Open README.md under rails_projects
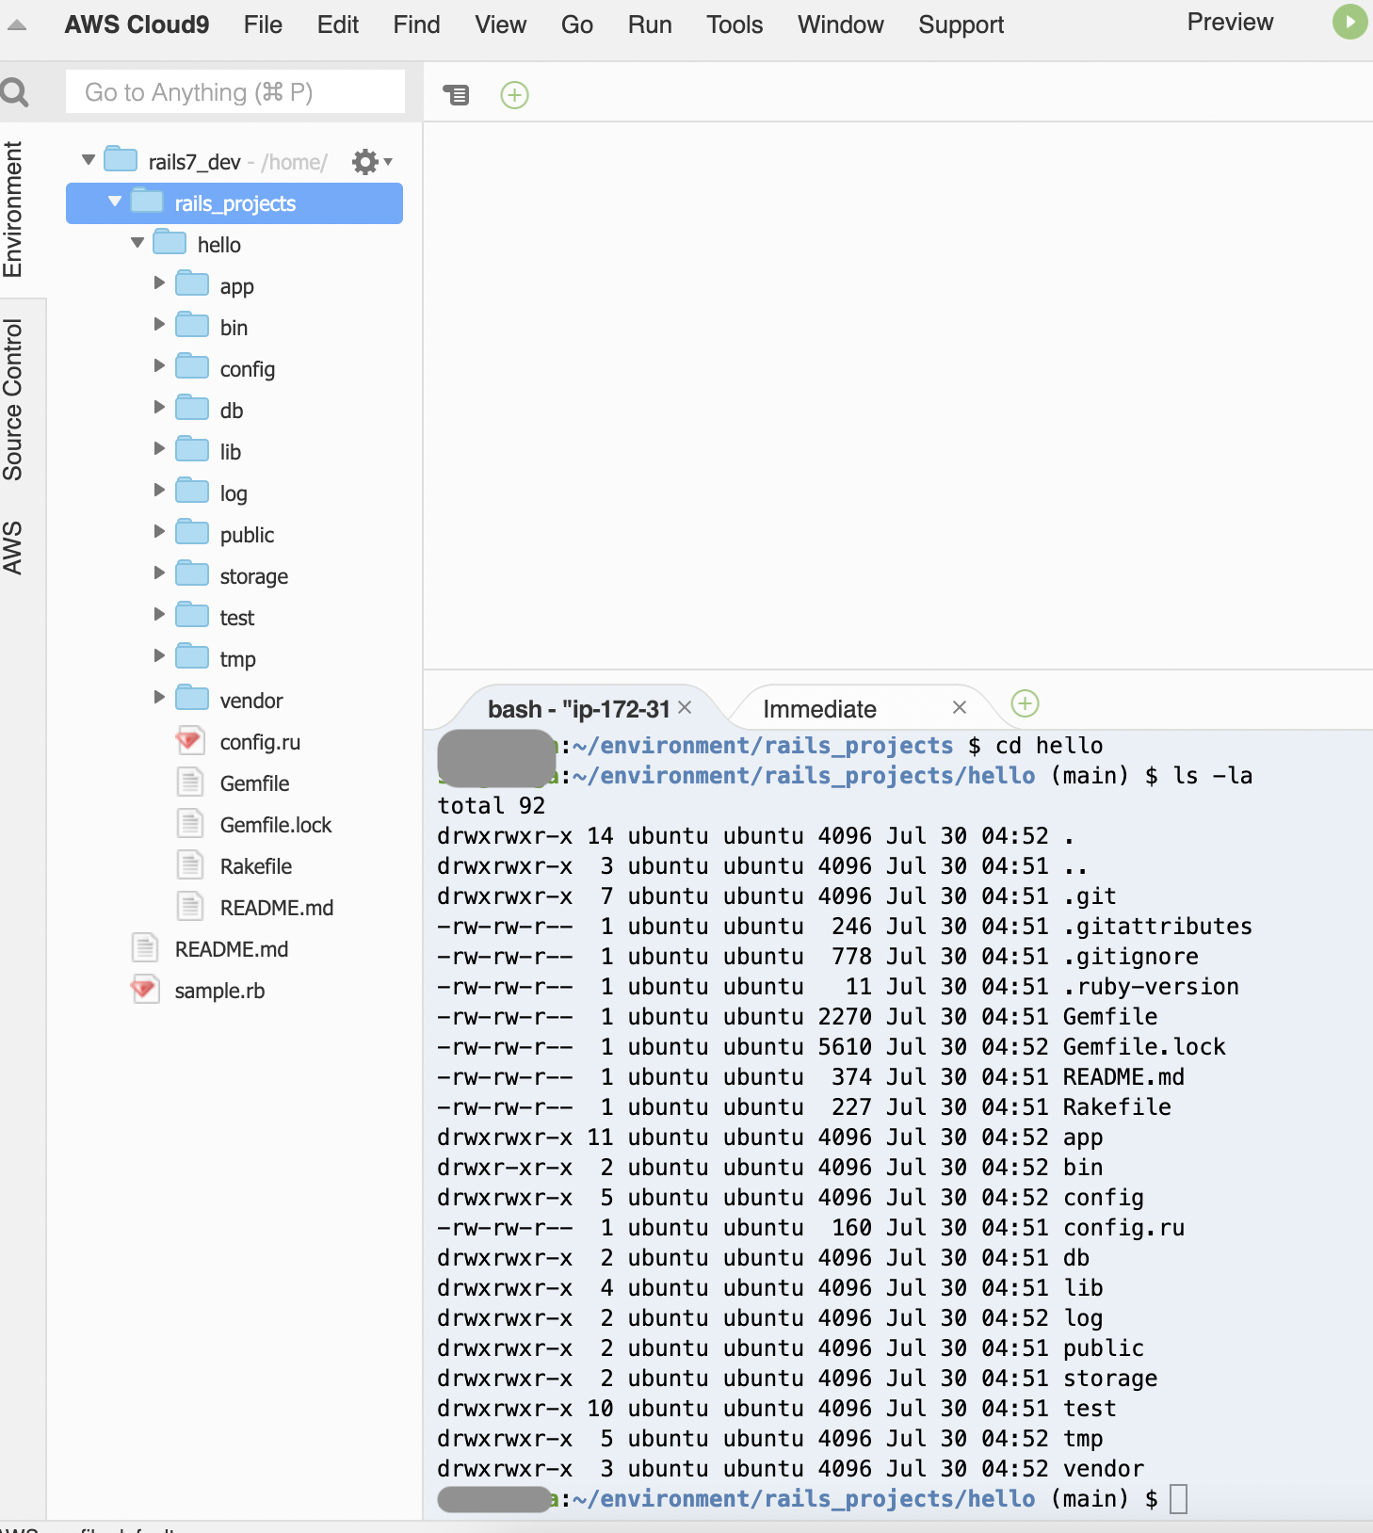 (232, 949)
